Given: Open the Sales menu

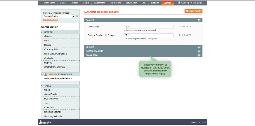Looking at the screenshot, I should [x=63, y=3].
